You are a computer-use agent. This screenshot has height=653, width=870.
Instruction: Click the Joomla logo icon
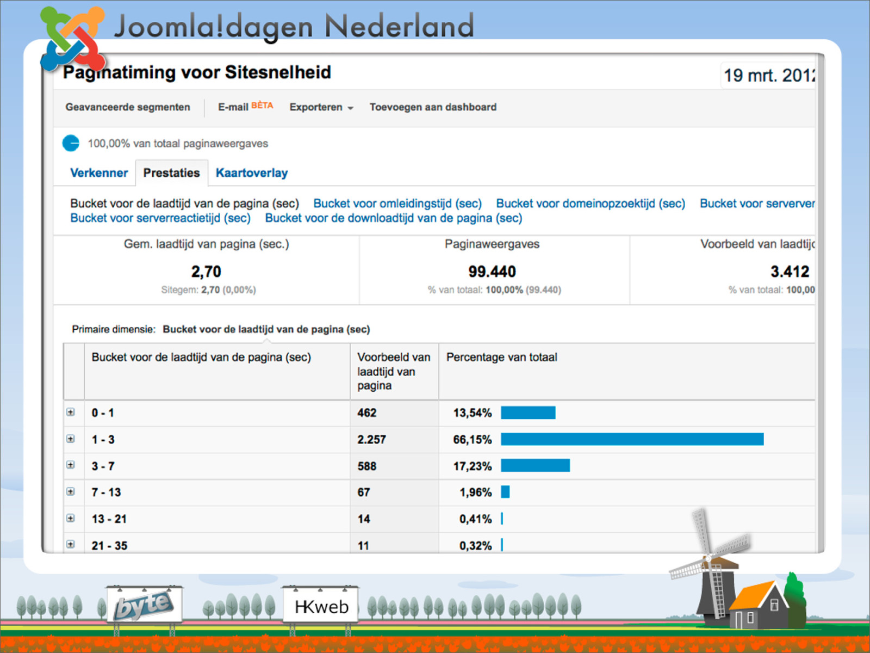(x=72, y=39)
